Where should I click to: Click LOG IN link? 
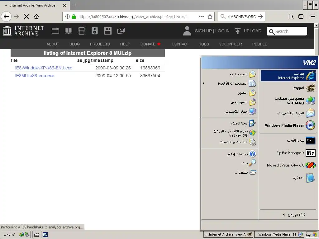pos(222,31)
